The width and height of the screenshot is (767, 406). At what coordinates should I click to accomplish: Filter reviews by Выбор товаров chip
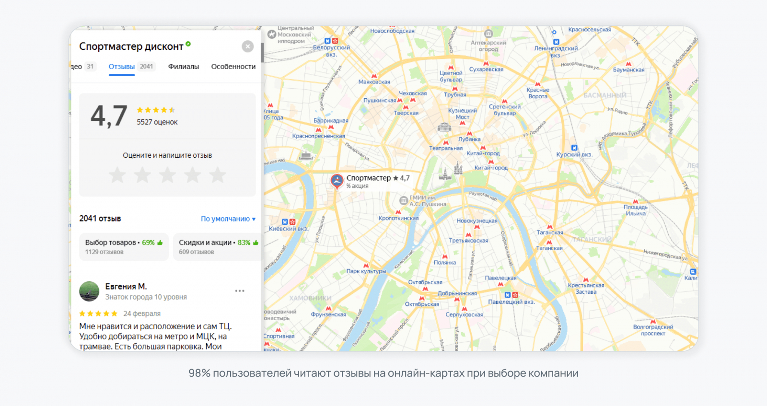click(x=124, y=247)
